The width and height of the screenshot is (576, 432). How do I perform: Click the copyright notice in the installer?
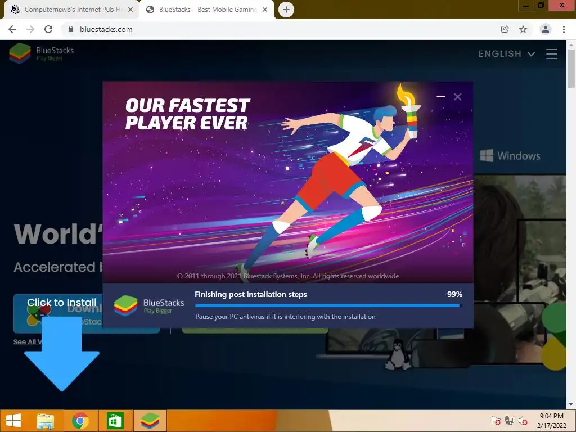pos(287,276)
